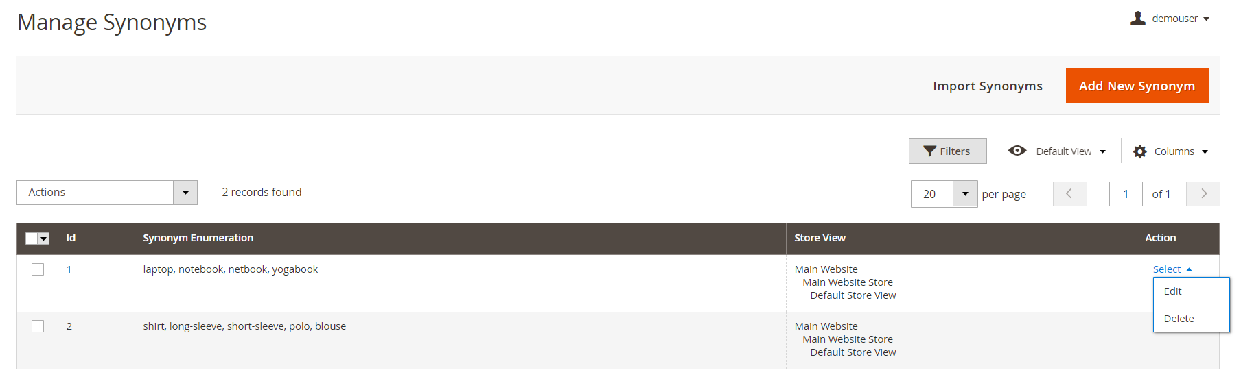Click the Columns gear icon

[1140, 151]
